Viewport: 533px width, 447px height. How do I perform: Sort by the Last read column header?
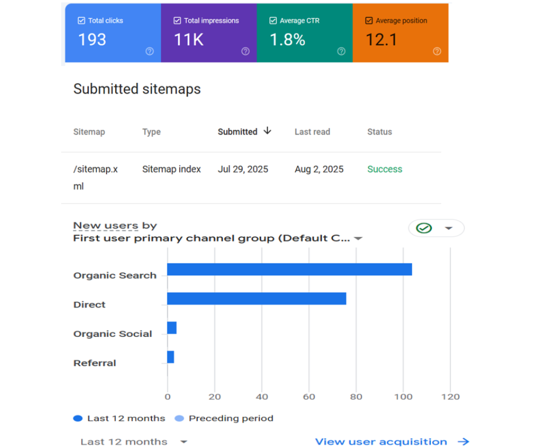[312, 132]
